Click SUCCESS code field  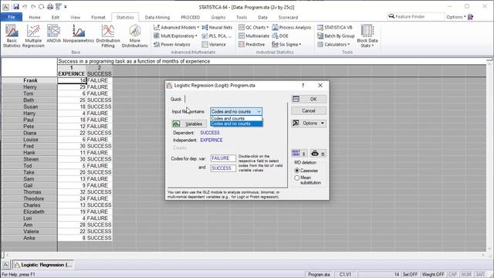(x=223, y=168)
